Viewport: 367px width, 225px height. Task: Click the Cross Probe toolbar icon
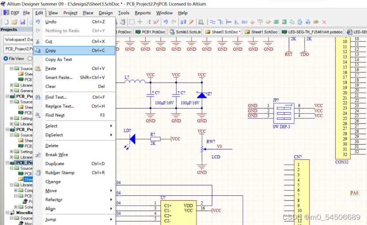click(192, 22)
